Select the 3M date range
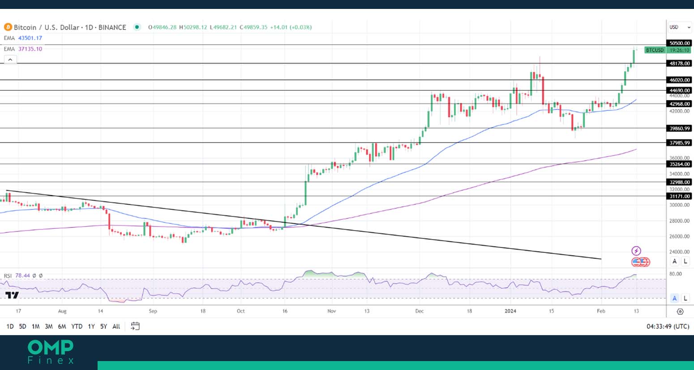Image resolution: width=694 pixels, height=370 pixels. click(x=48, y=327)
